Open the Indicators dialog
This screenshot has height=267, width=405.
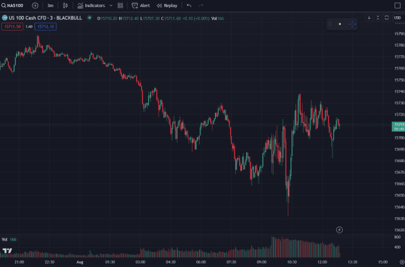coord(91,5)
